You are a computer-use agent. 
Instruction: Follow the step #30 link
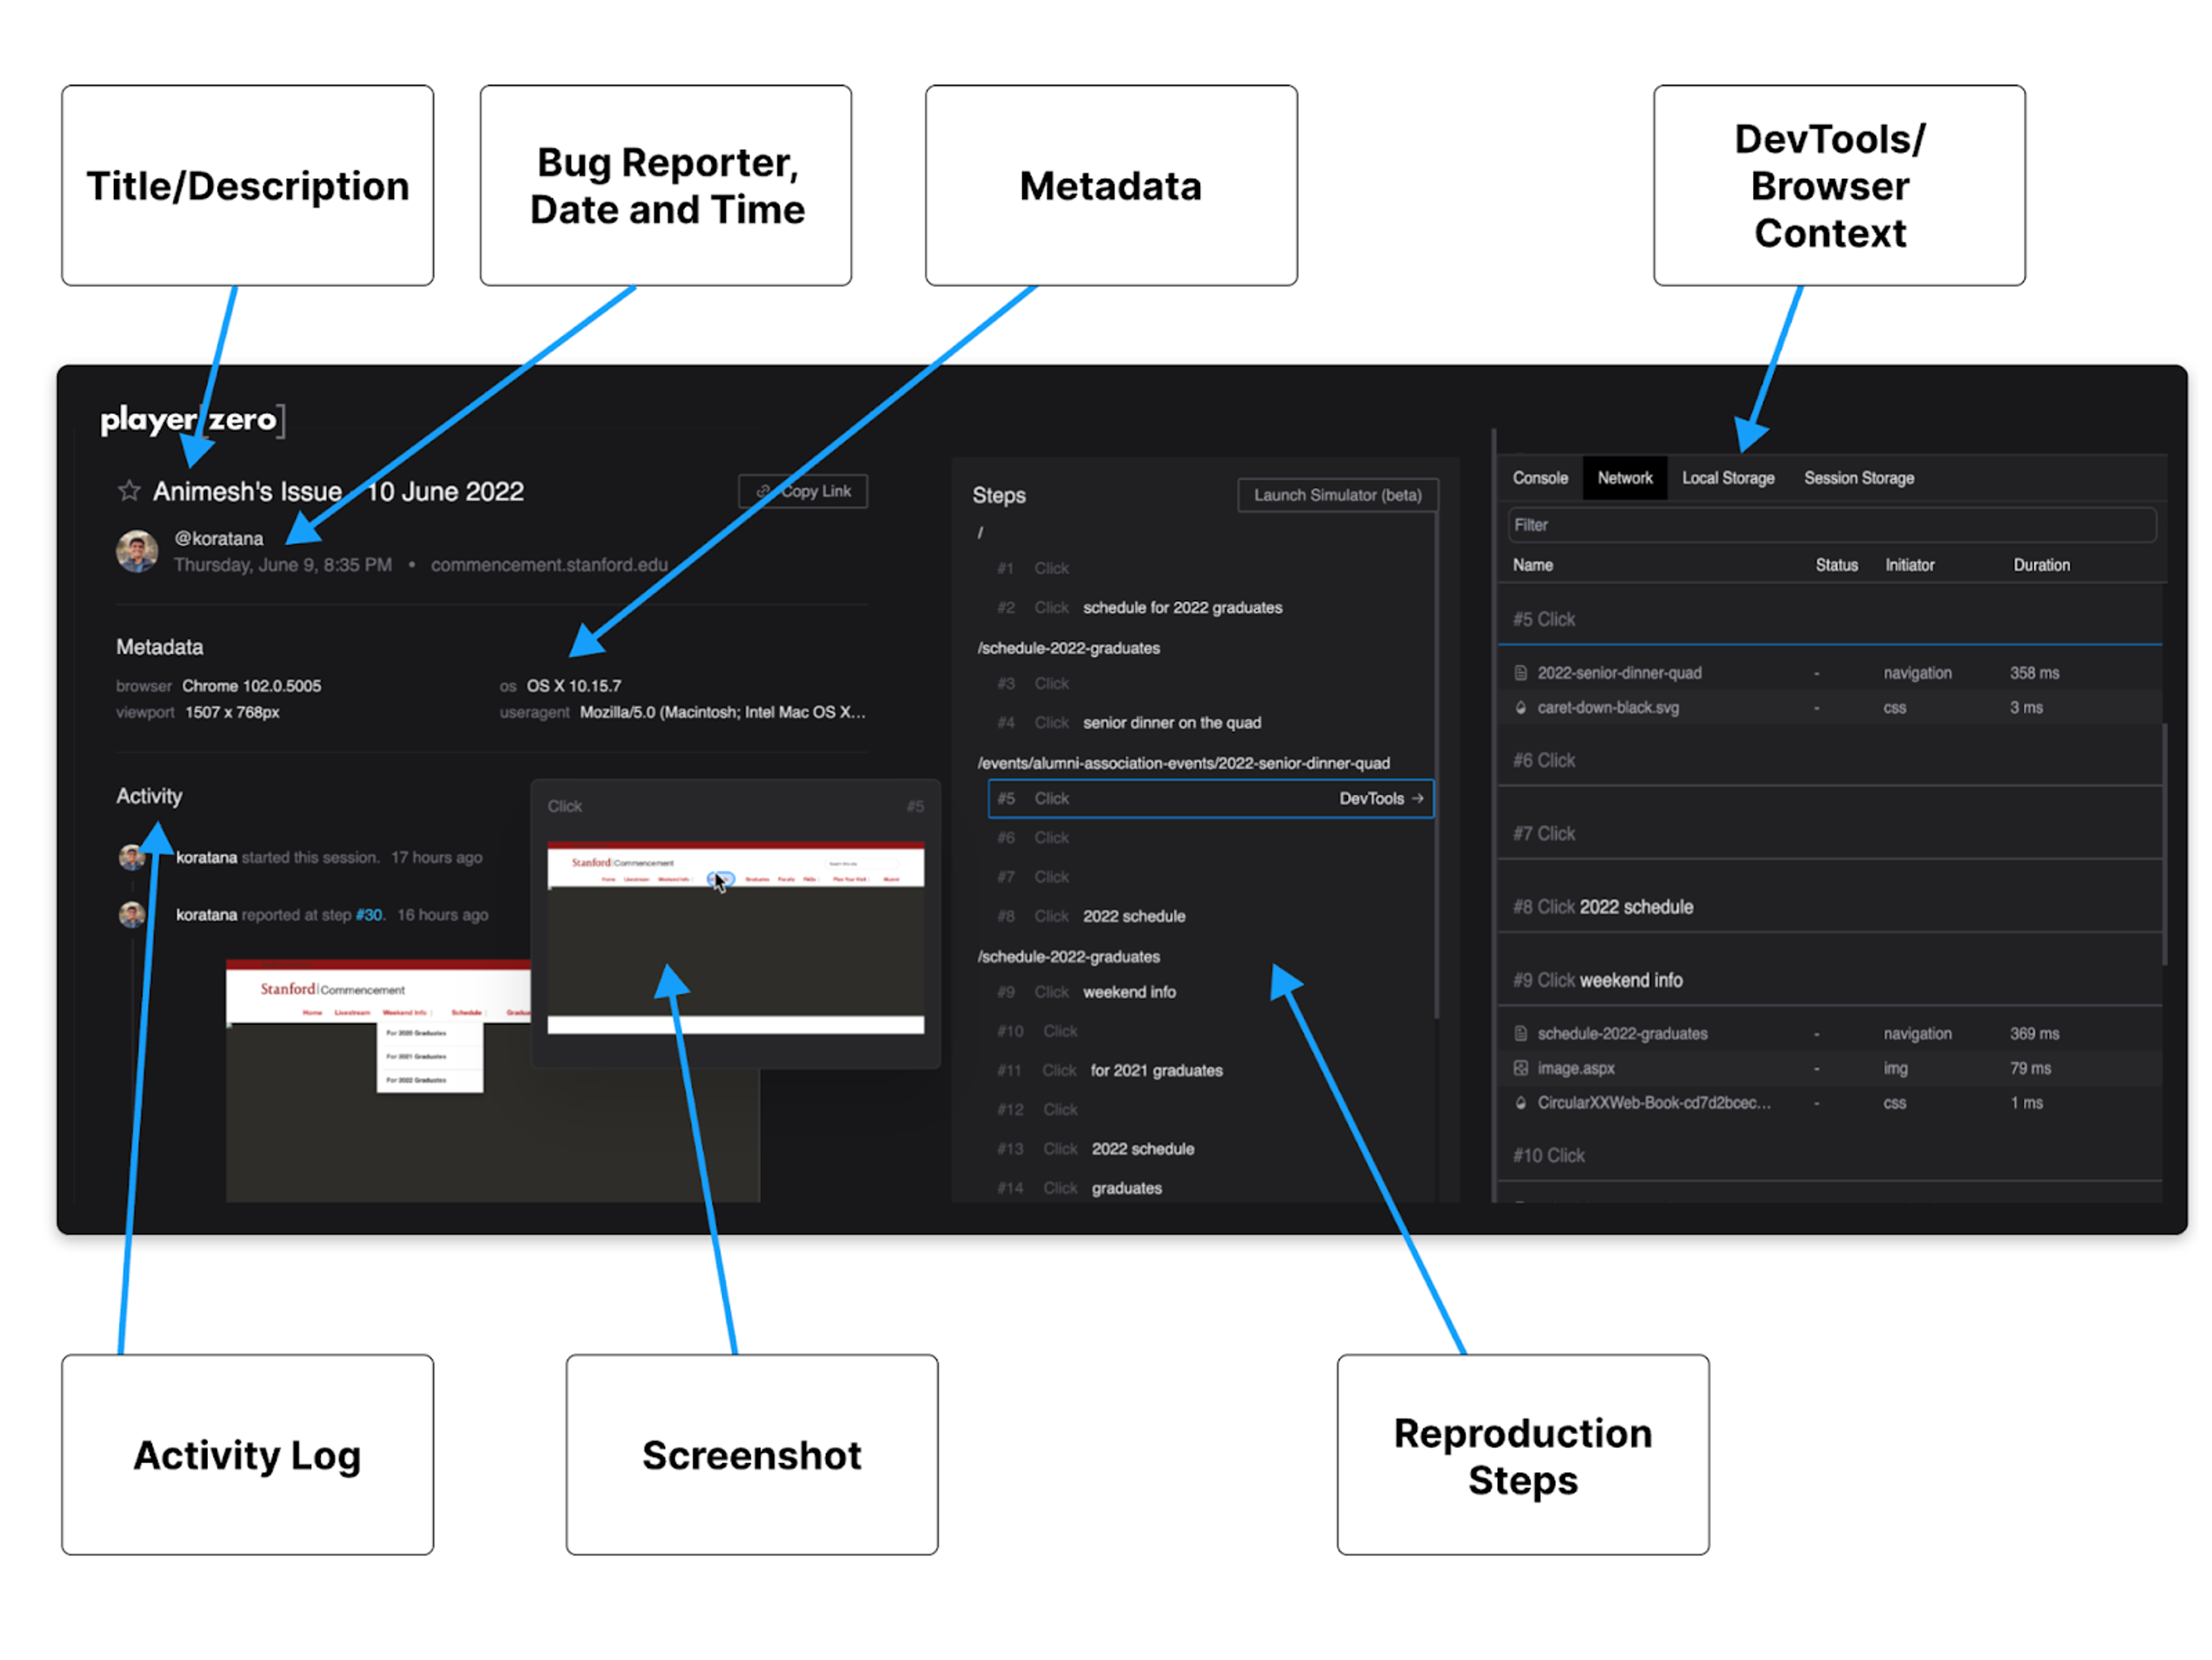tap(368, 915)
